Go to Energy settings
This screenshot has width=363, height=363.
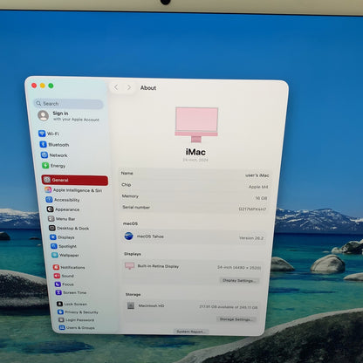click(54, 166)
